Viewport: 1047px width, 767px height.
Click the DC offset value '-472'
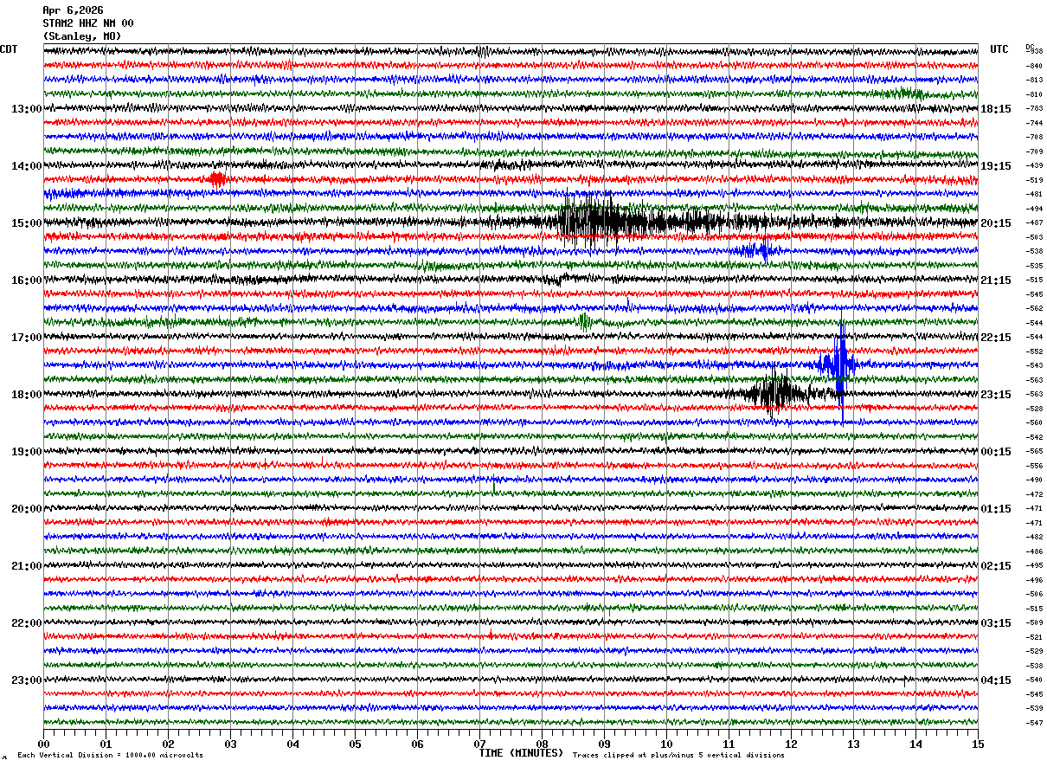coord(1034,494)
